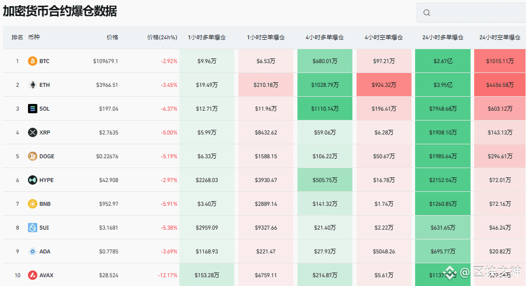Image resolution: width=526 pixels, height=286 pixels.
Task: Click the BNB coin icon
Action: [x=33, y=204]
